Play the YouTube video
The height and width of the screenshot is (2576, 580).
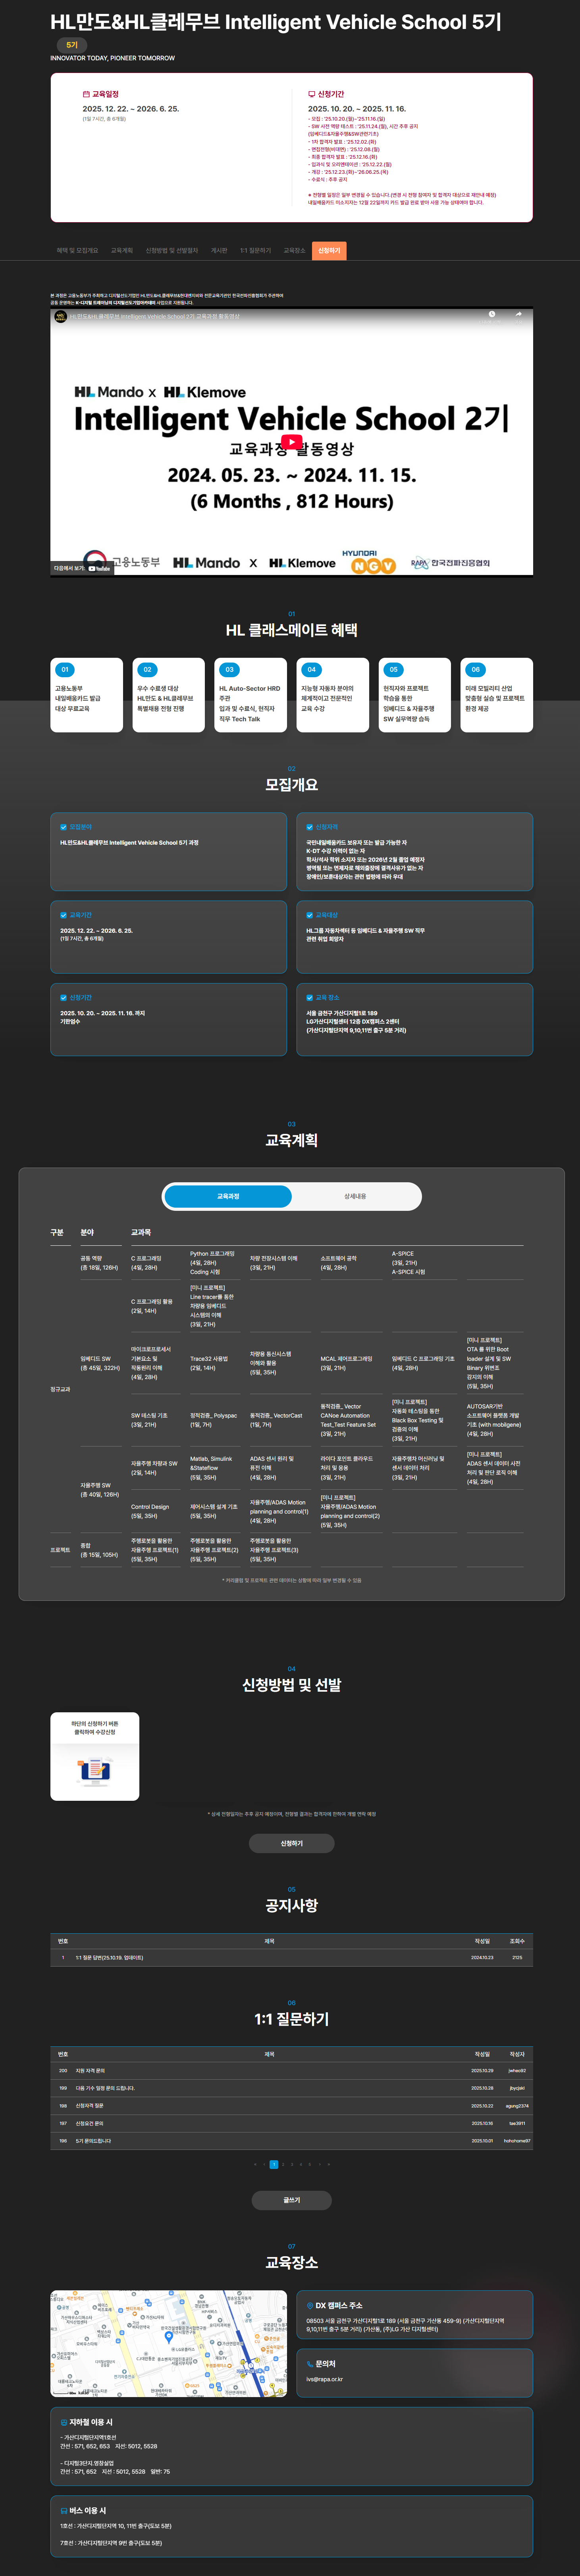pyautogui.click(x=291, y=442)
